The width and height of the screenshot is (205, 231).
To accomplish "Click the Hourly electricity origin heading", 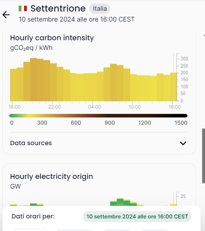I will pyautogui.click(x=51, y=176).
